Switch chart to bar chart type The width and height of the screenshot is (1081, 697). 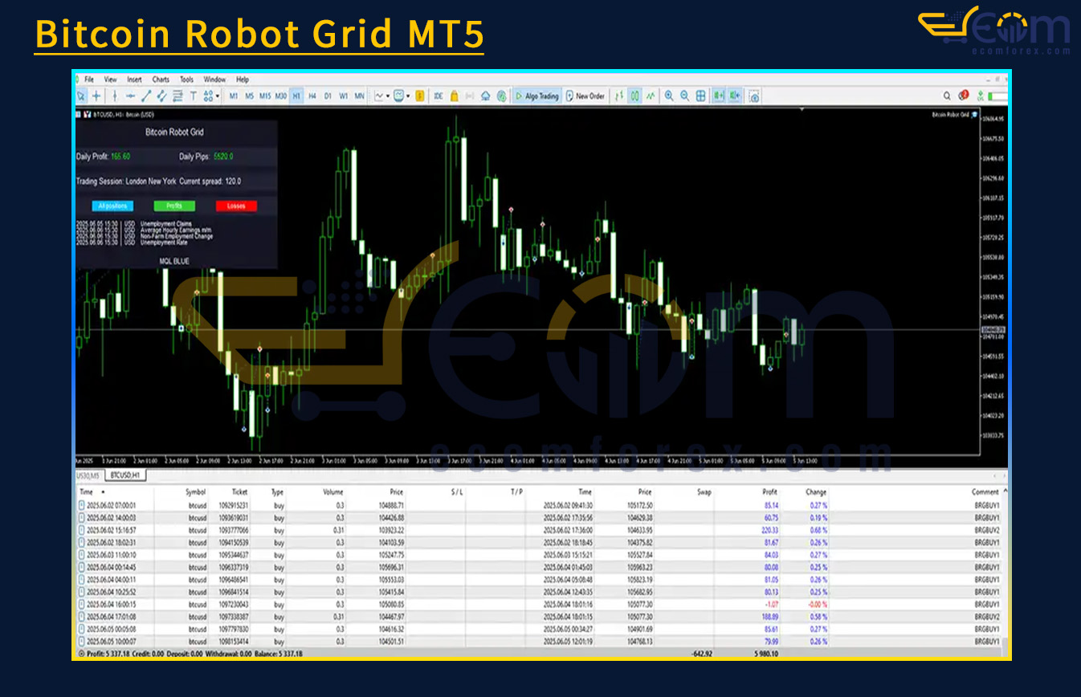pyautogui.click(x=619, y=96)
